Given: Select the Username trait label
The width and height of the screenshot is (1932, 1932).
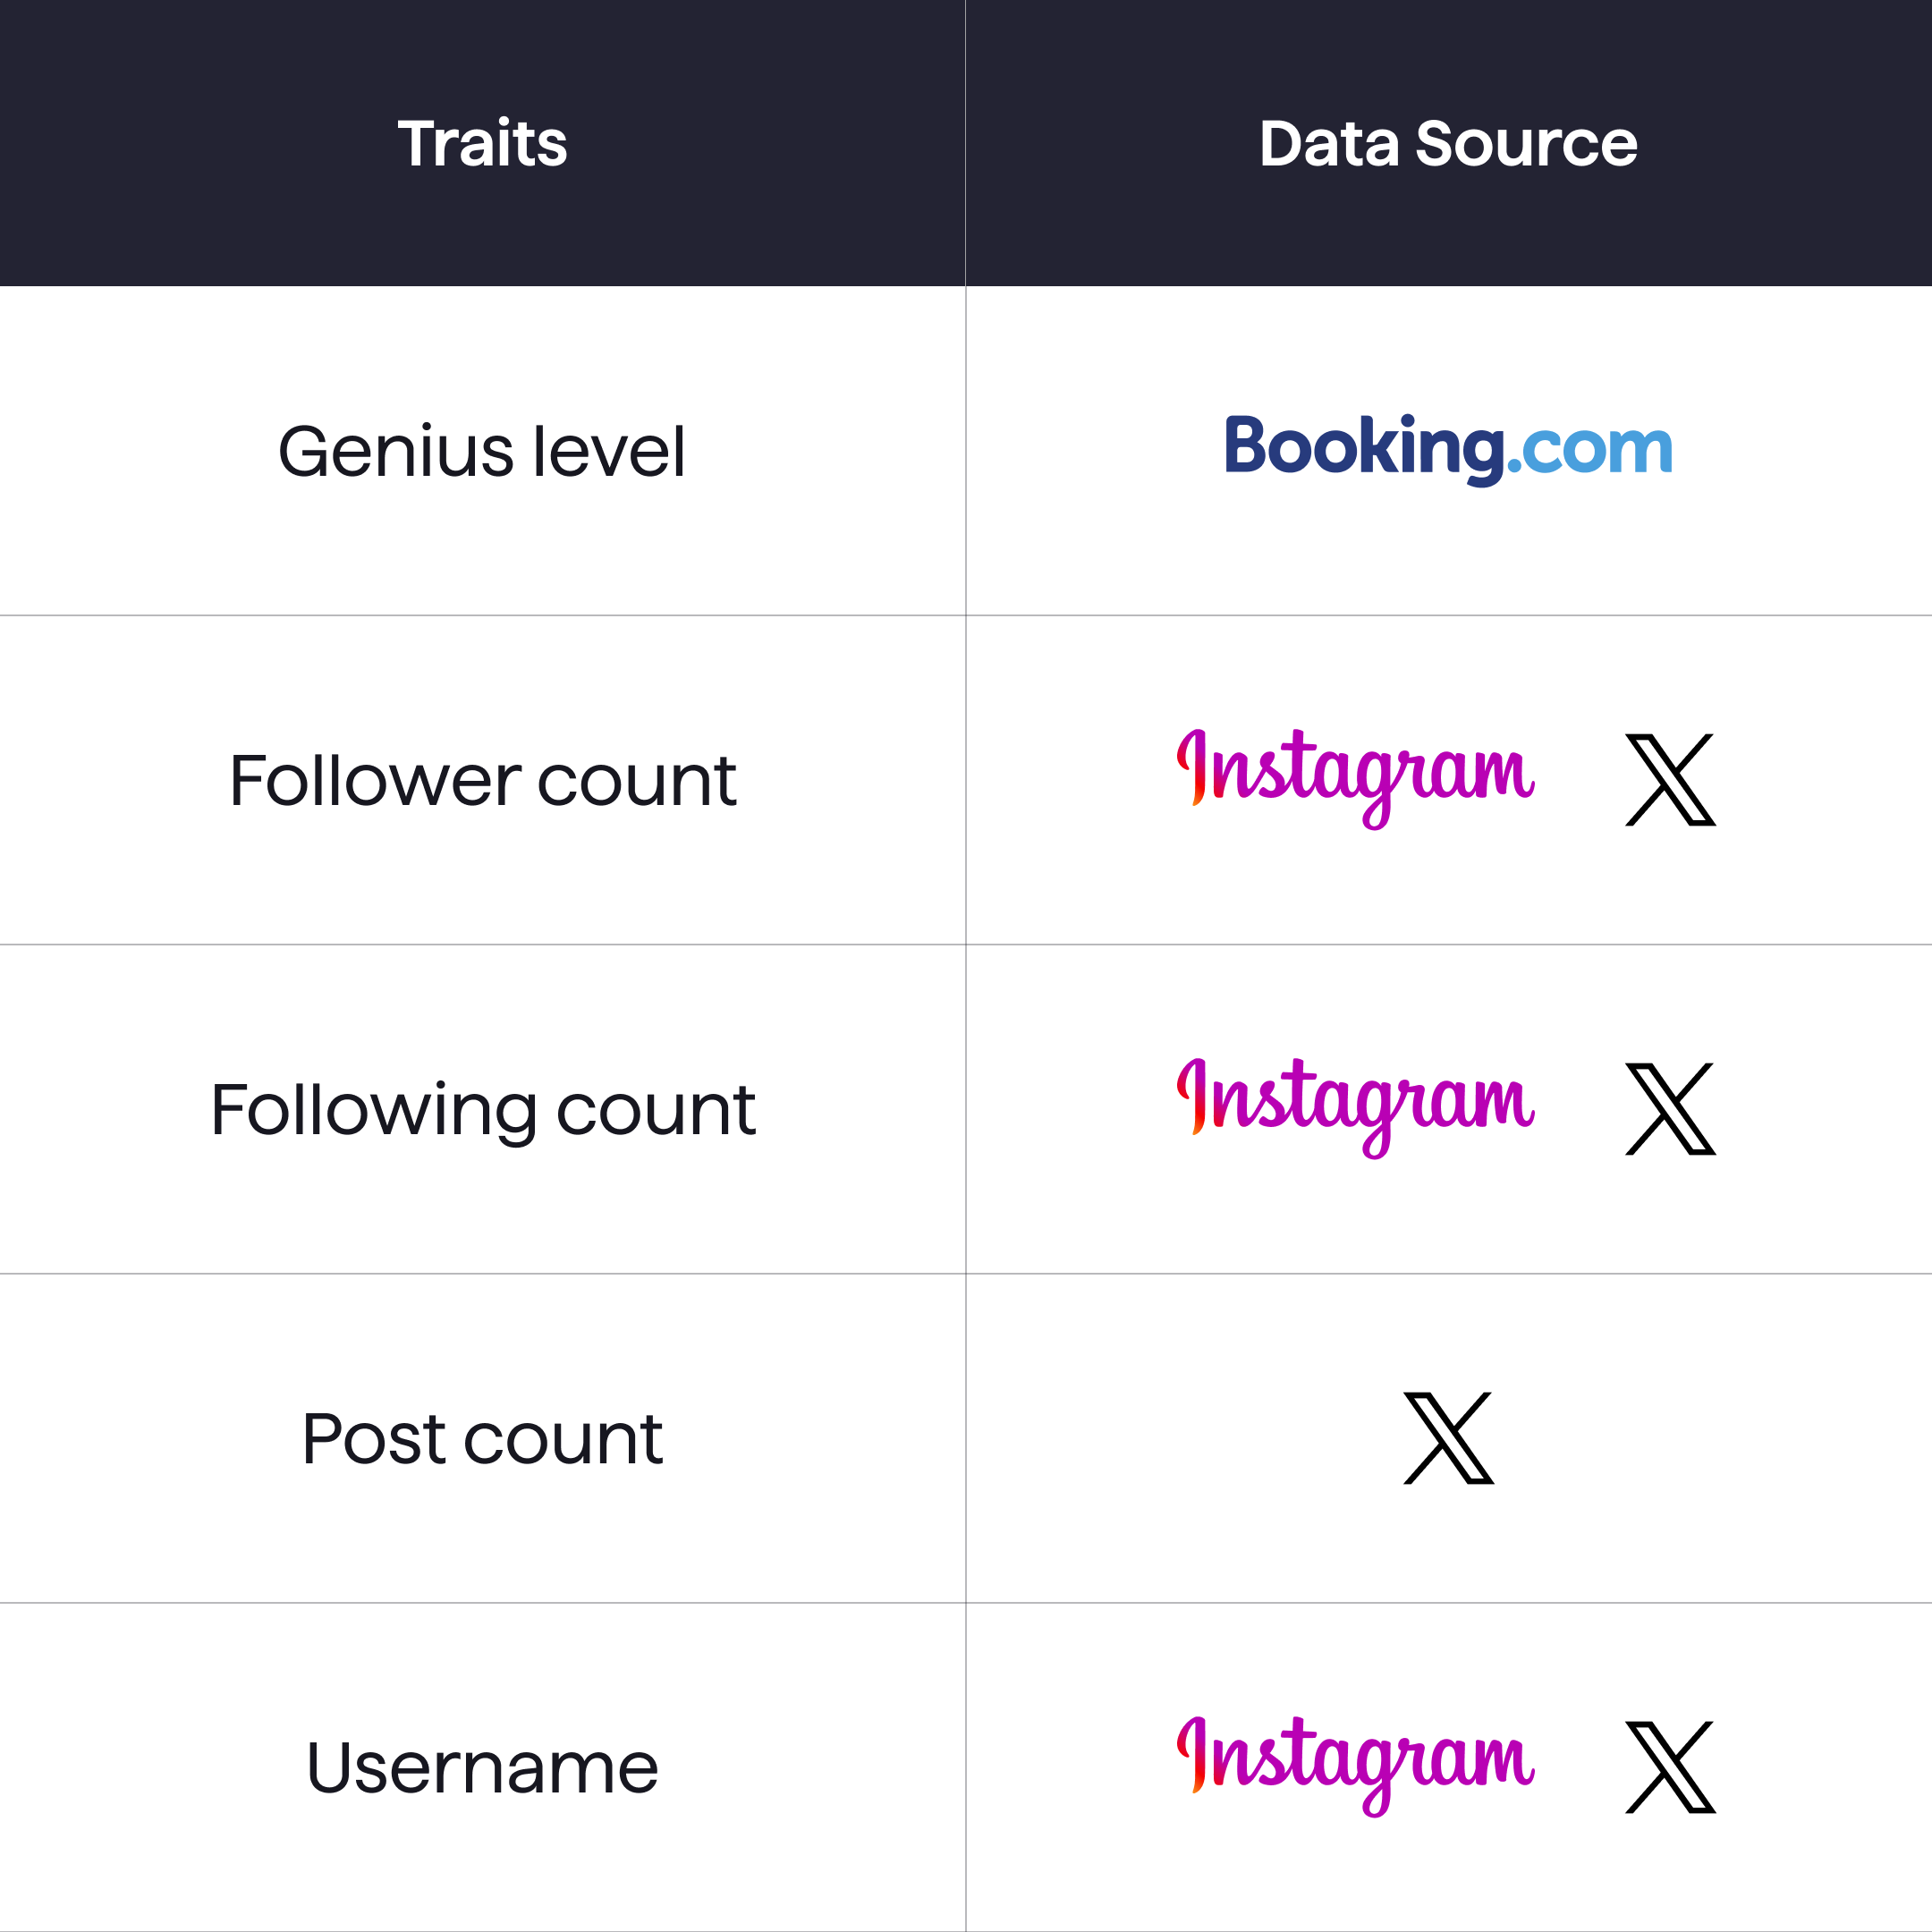Looking at the screenshot, I should pyautogui.click(x=482, y=1768).
